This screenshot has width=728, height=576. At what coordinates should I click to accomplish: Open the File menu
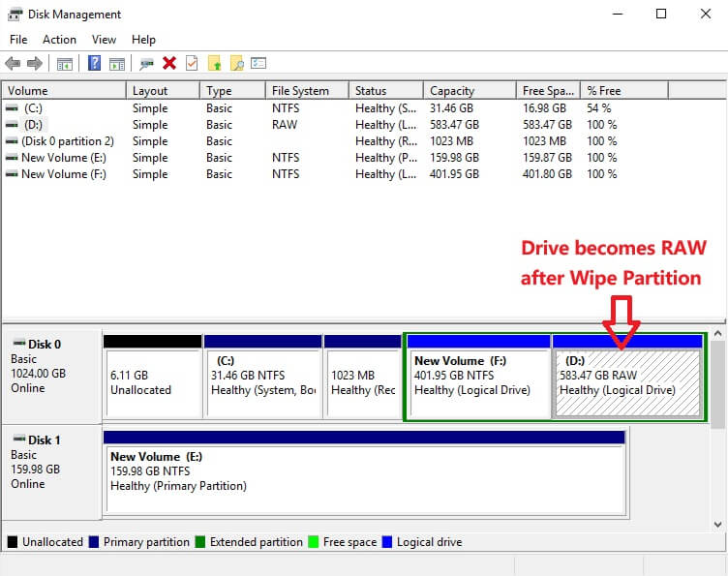click(18, 40)
